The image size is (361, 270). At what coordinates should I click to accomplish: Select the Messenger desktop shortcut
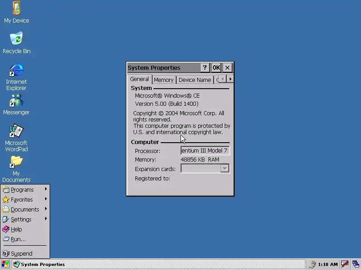click(x=16, y=104)
